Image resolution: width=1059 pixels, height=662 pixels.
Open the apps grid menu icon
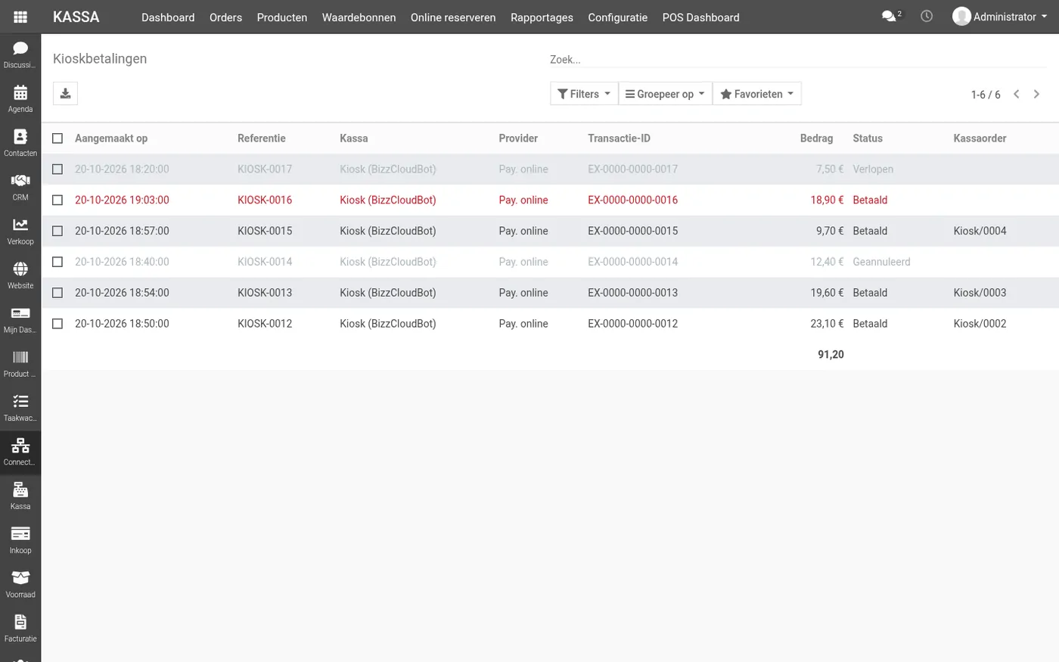[20, 17]
